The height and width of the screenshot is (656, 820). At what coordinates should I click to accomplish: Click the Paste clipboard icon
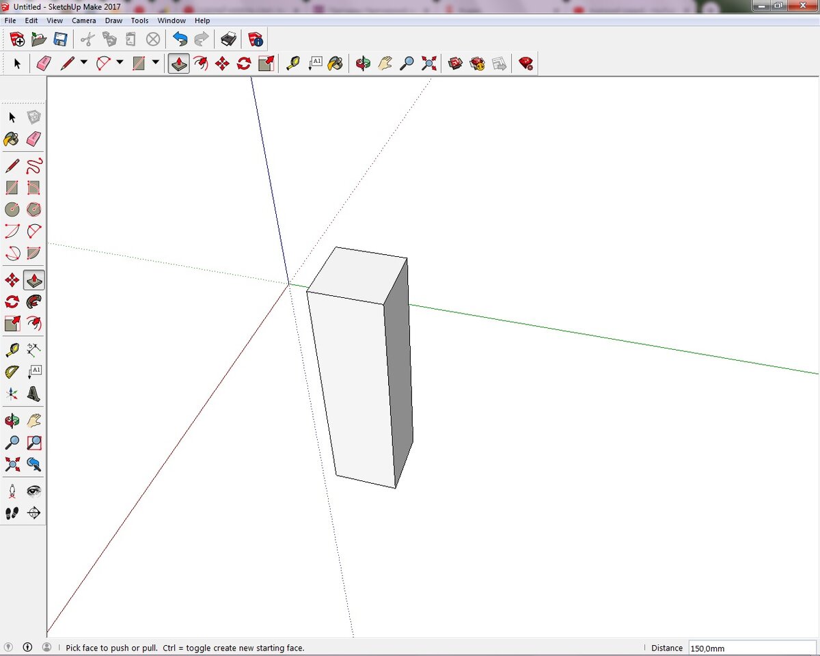coord(131,39)
